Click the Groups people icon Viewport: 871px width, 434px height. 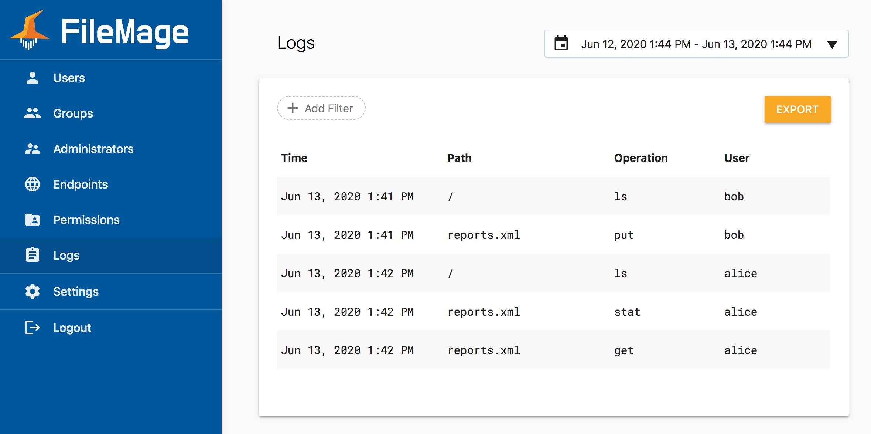click(x=33, y=113)
